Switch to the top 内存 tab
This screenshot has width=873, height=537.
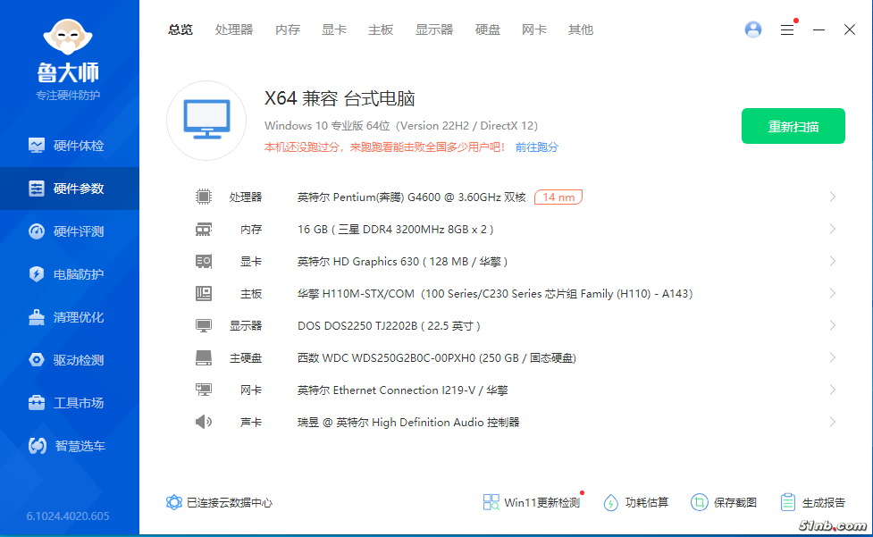(288, 29)
